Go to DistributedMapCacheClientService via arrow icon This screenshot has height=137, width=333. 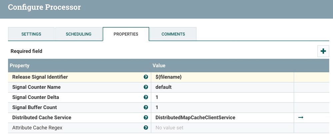(x=301, y=117)
